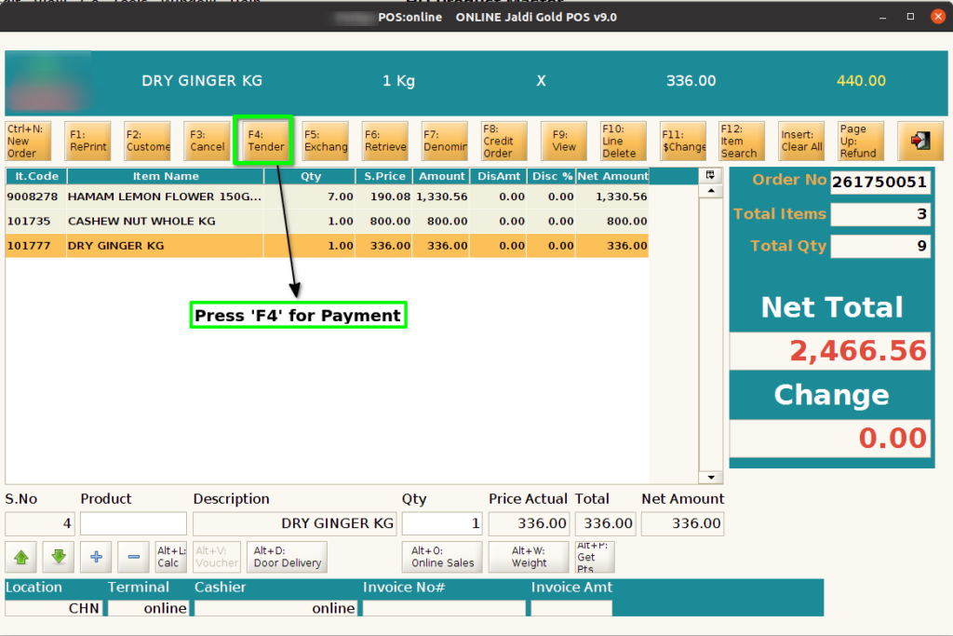Click the Alt+D Door Delivery button
This screenshot has height=636, width=953.
[x=288, y=557]
